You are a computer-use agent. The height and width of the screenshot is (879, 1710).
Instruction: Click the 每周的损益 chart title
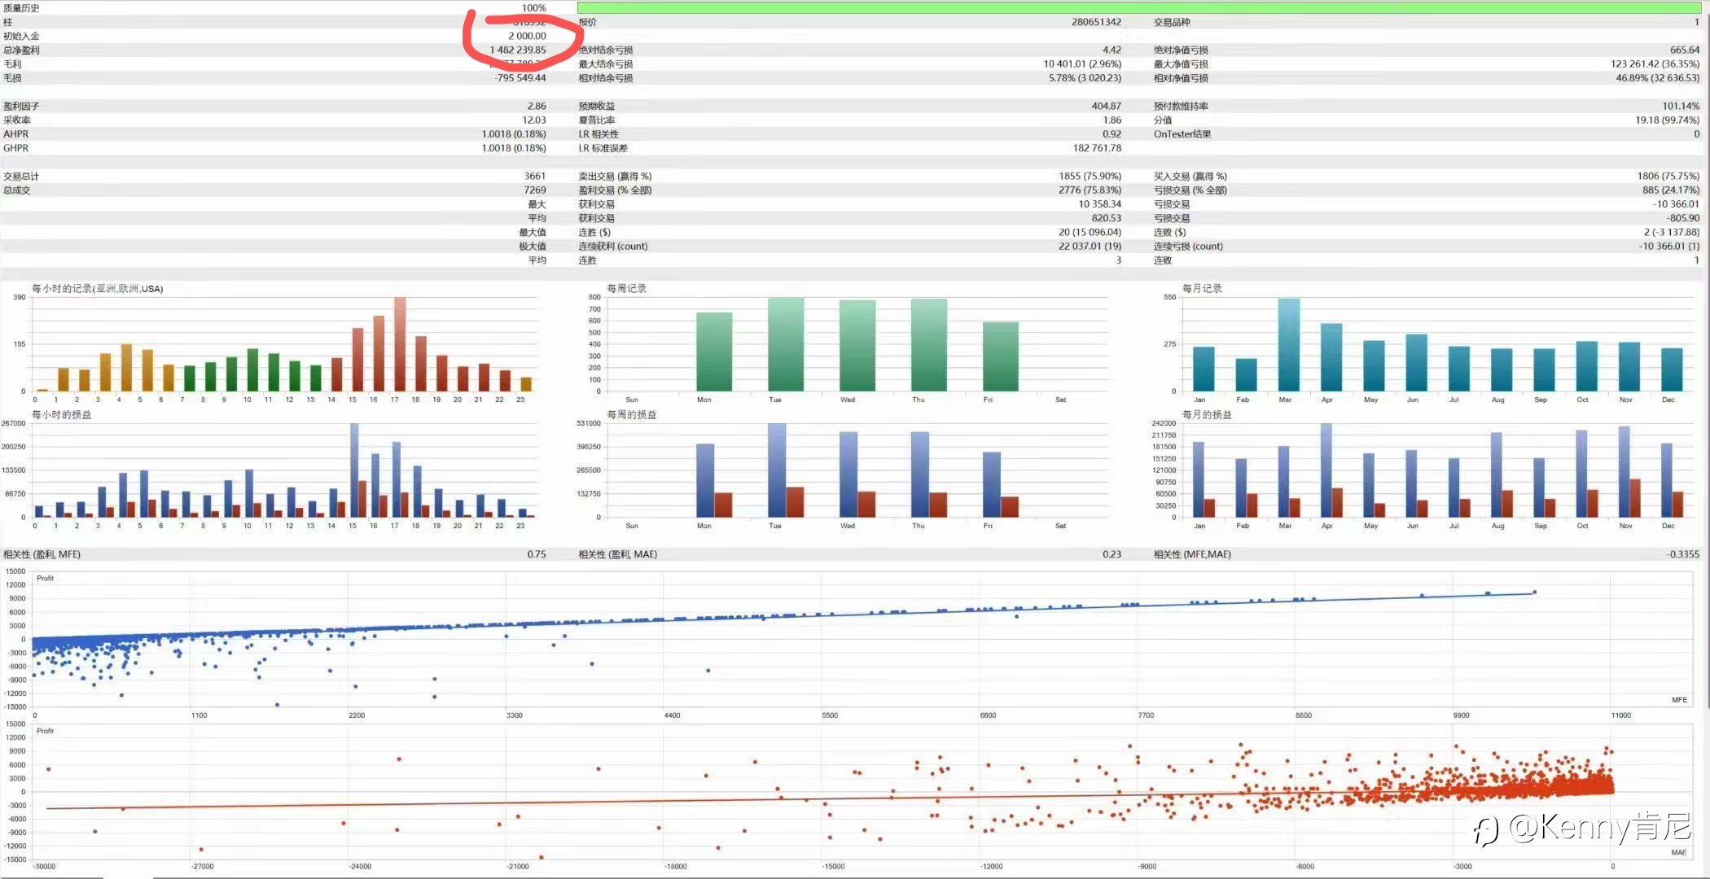point(631,415)
